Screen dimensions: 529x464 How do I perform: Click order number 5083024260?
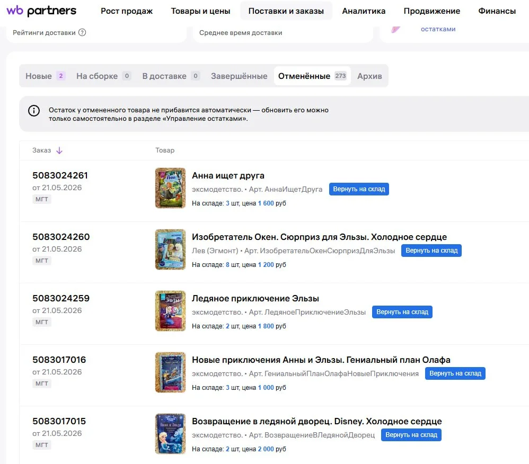point(61,237)
